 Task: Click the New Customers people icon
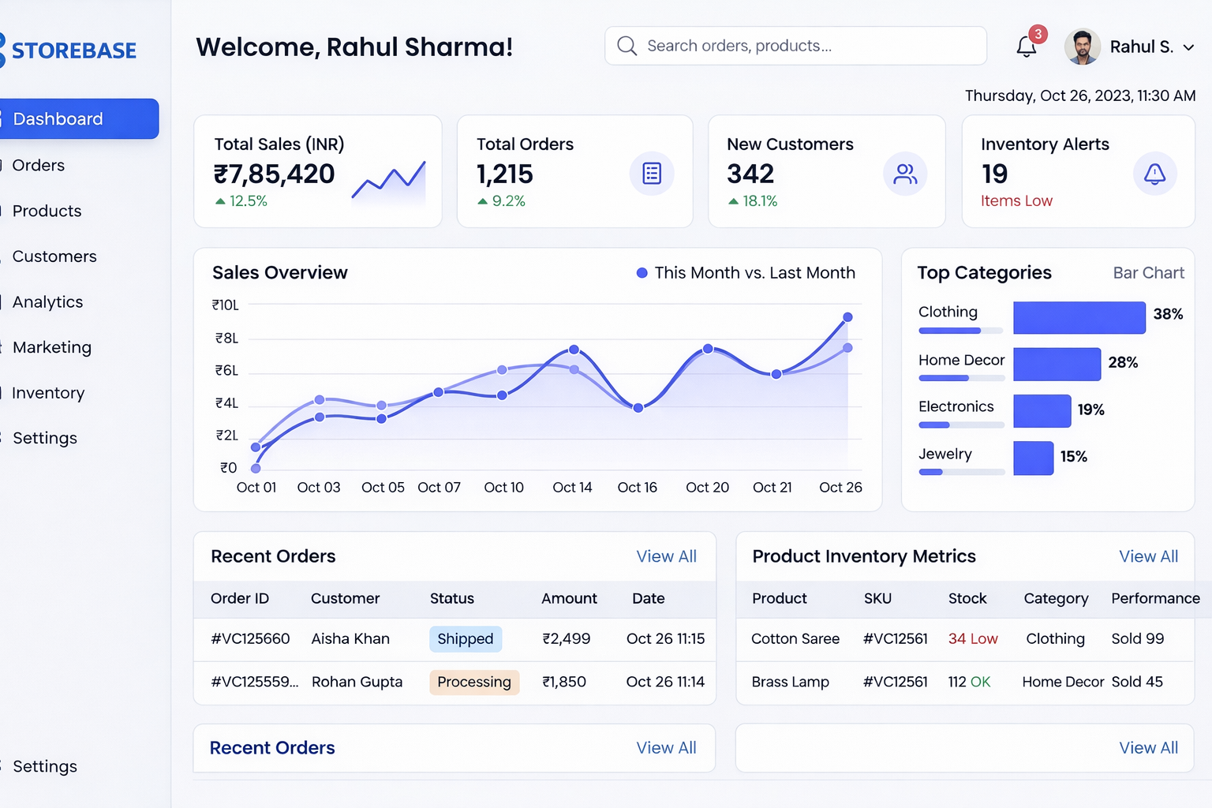tap(905, 174)
